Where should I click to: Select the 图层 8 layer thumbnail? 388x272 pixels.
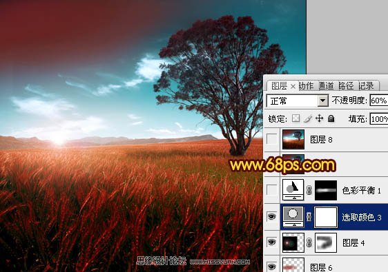(x=293, y=140)
